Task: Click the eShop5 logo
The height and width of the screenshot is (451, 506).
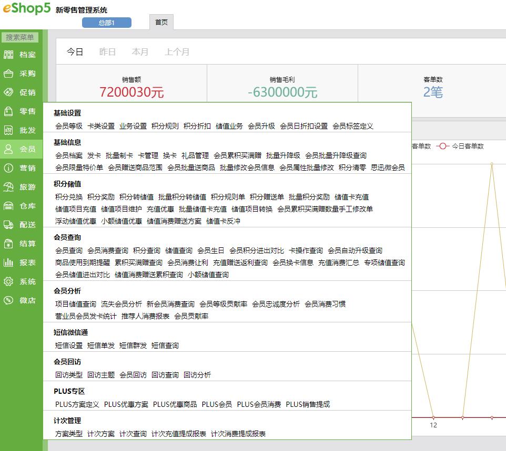Action: 27,8
